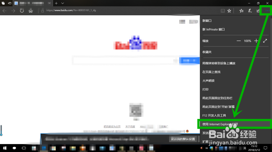Share this page icon
This screenshot has width=272, height=152.
[258, 11]
